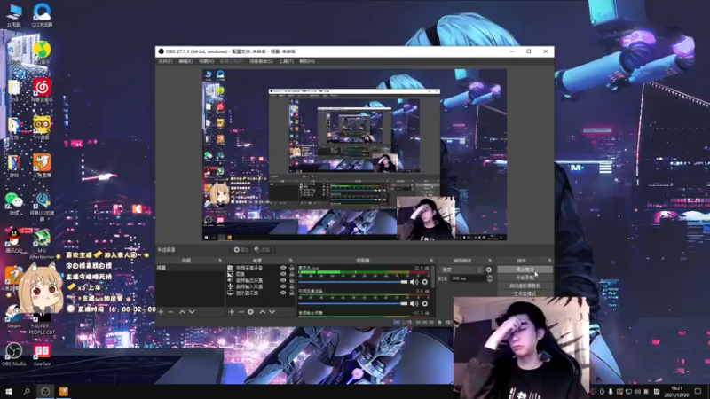
Task: Open the Windows notification center icon
Action: pyautogui.click(x=698, y=391)
